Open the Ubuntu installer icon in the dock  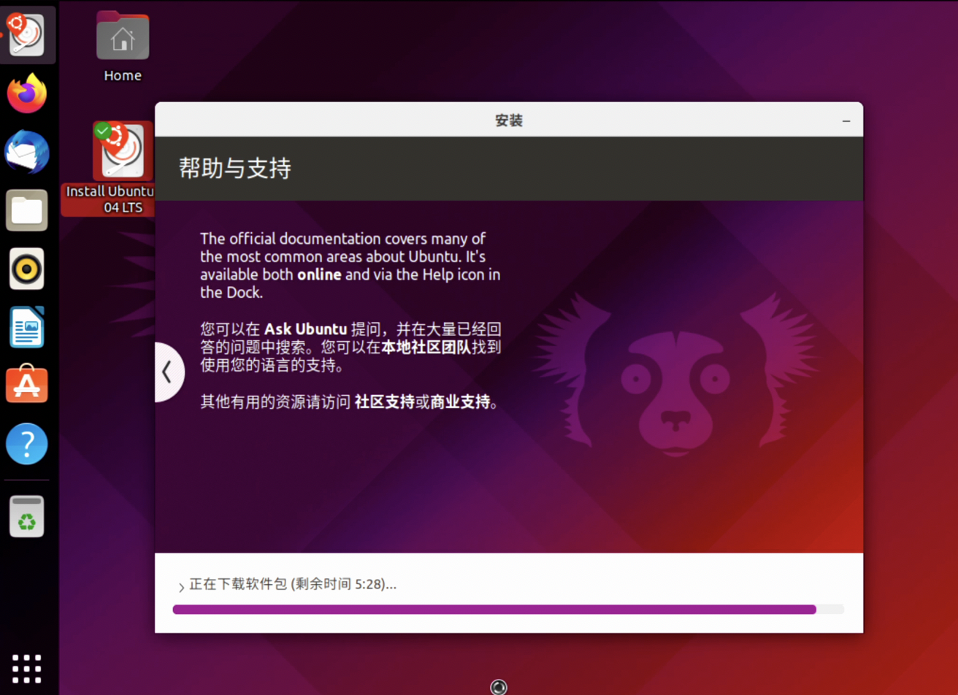(x=28, y=34)
